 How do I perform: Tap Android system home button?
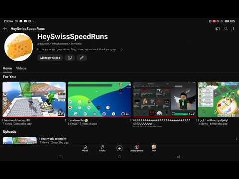point(119,157)
